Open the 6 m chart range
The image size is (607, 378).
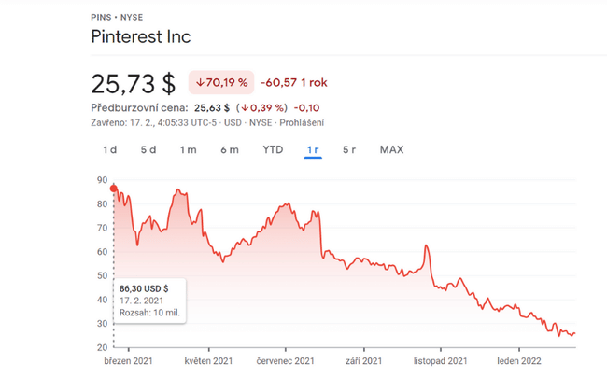tap(229, 149)
